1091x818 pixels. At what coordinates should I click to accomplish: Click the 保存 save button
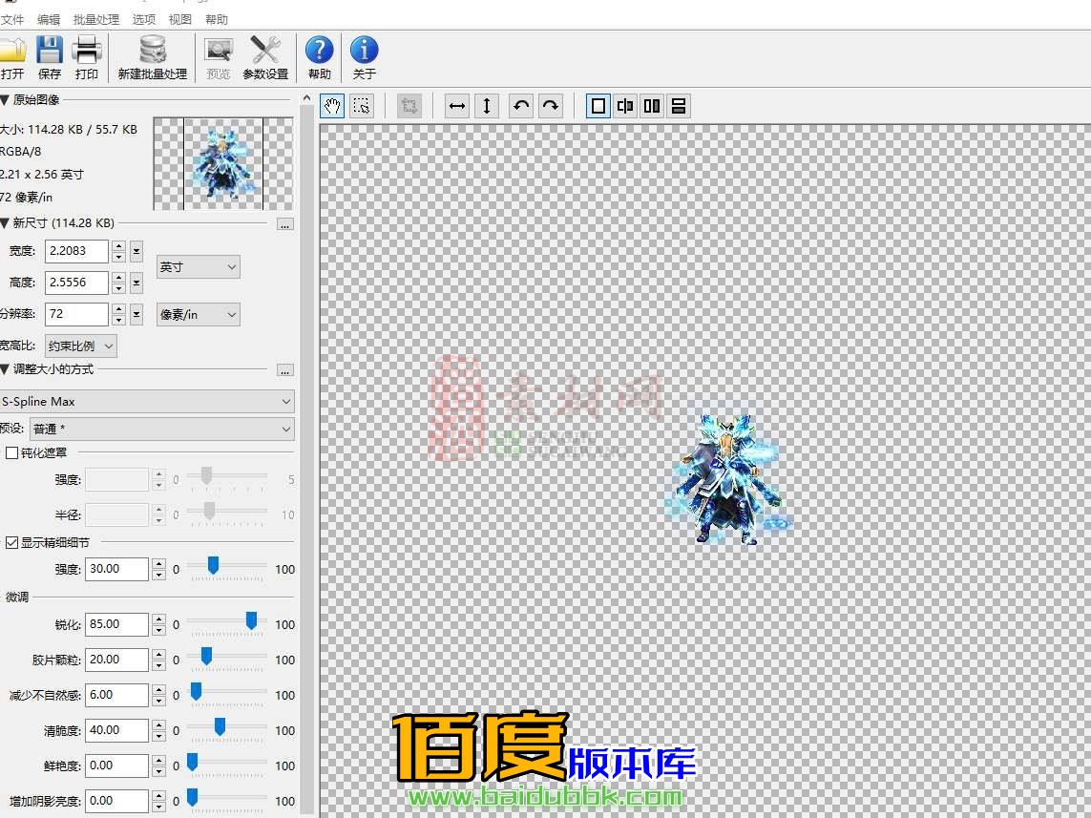(50, 57)
